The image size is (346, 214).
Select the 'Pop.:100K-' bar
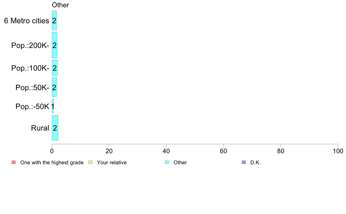point(55,68)
